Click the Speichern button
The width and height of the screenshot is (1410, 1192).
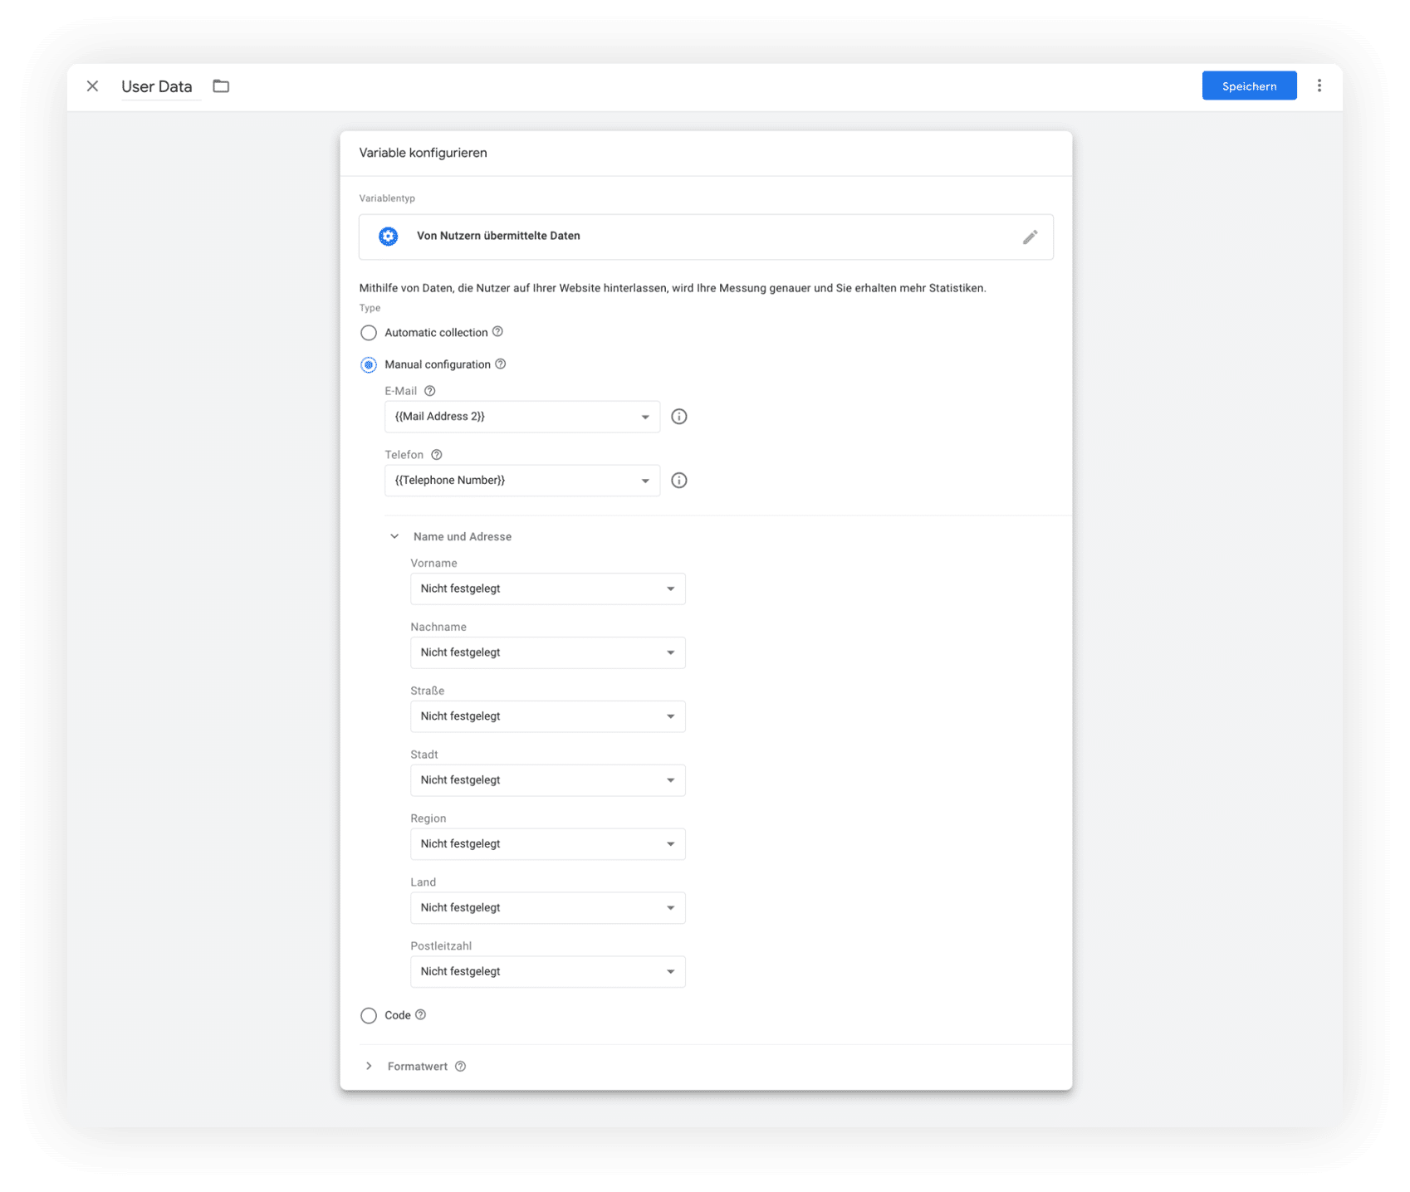[1249, 86]
